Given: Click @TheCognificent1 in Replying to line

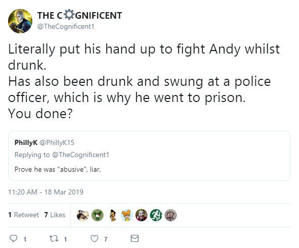Looking at the screenshot, I should click(80, 155).
